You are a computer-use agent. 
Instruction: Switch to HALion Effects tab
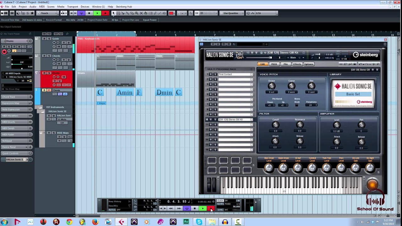(x=297, y=64)
